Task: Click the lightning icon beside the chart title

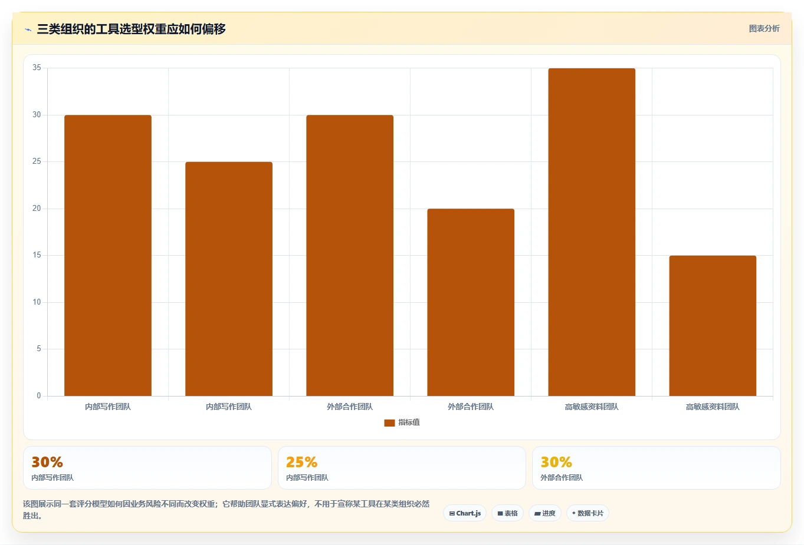Action: 28,29
